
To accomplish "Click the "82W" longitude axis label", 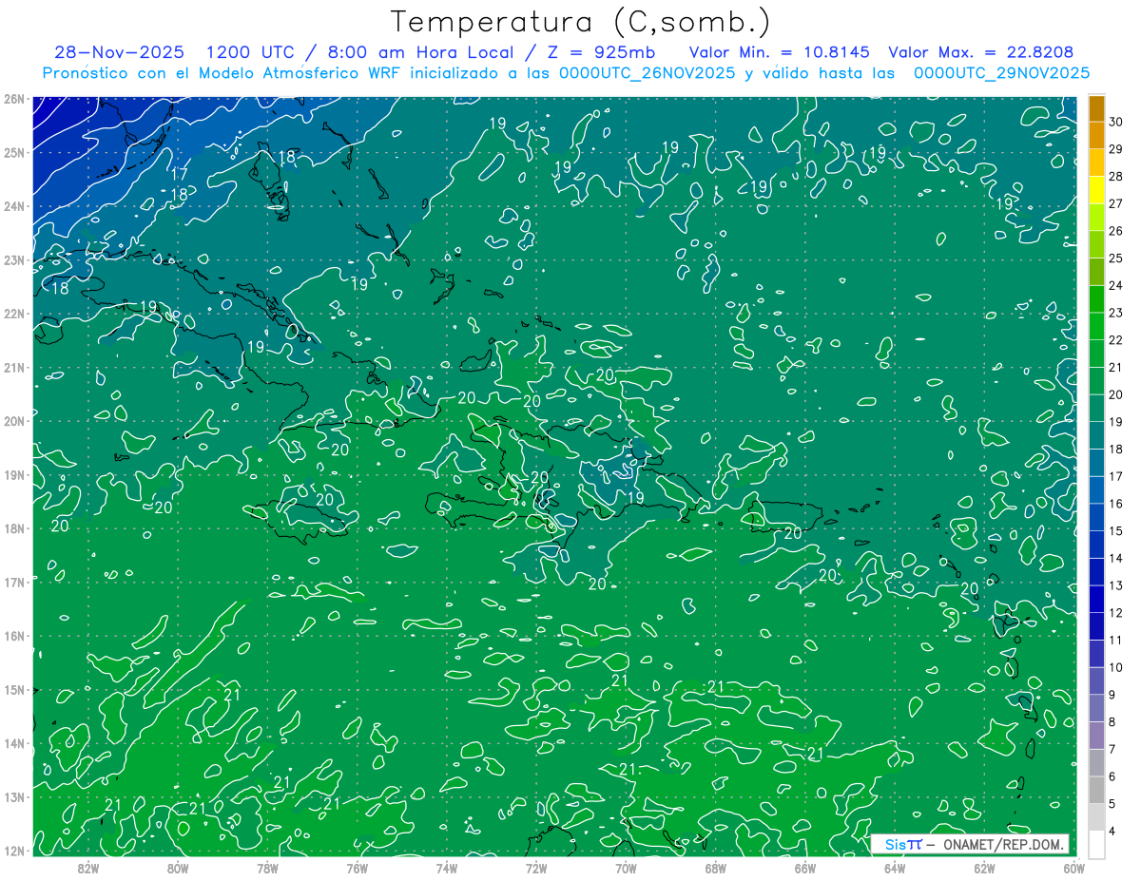I will point(88,868).
